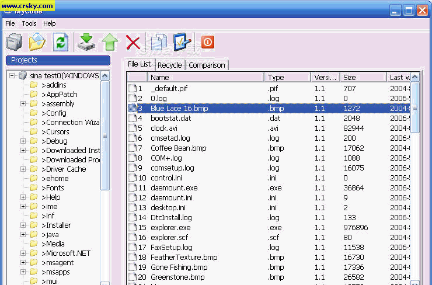
Task: Click the checkmark options toolbar icon
Action: [x=182, y=42]
